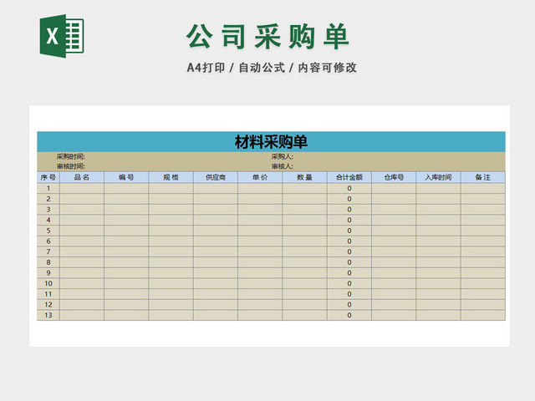This screenshot has height=401, width=535.
Task: Select the 单价 column header
Action: click(260, 177)
